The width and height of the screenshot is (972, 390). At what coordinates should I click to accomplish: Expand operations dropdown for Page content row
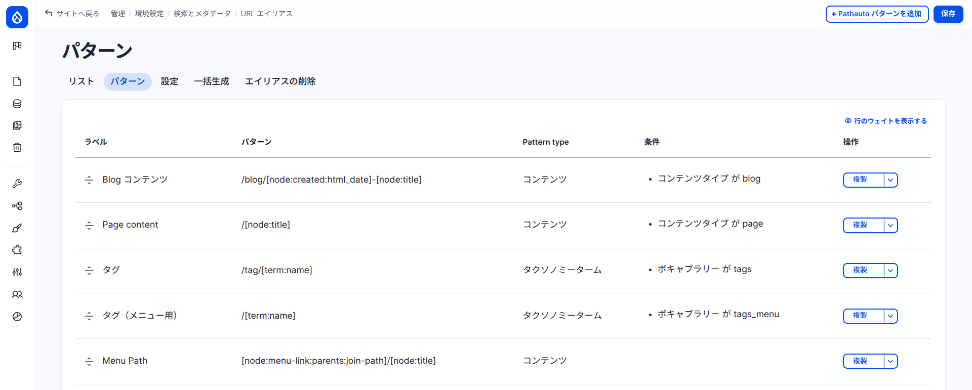890,226
